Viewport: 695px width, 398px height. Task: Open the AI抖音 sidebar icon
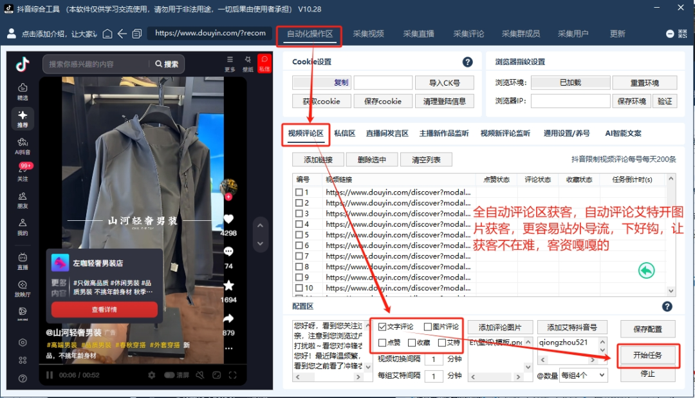23,146
